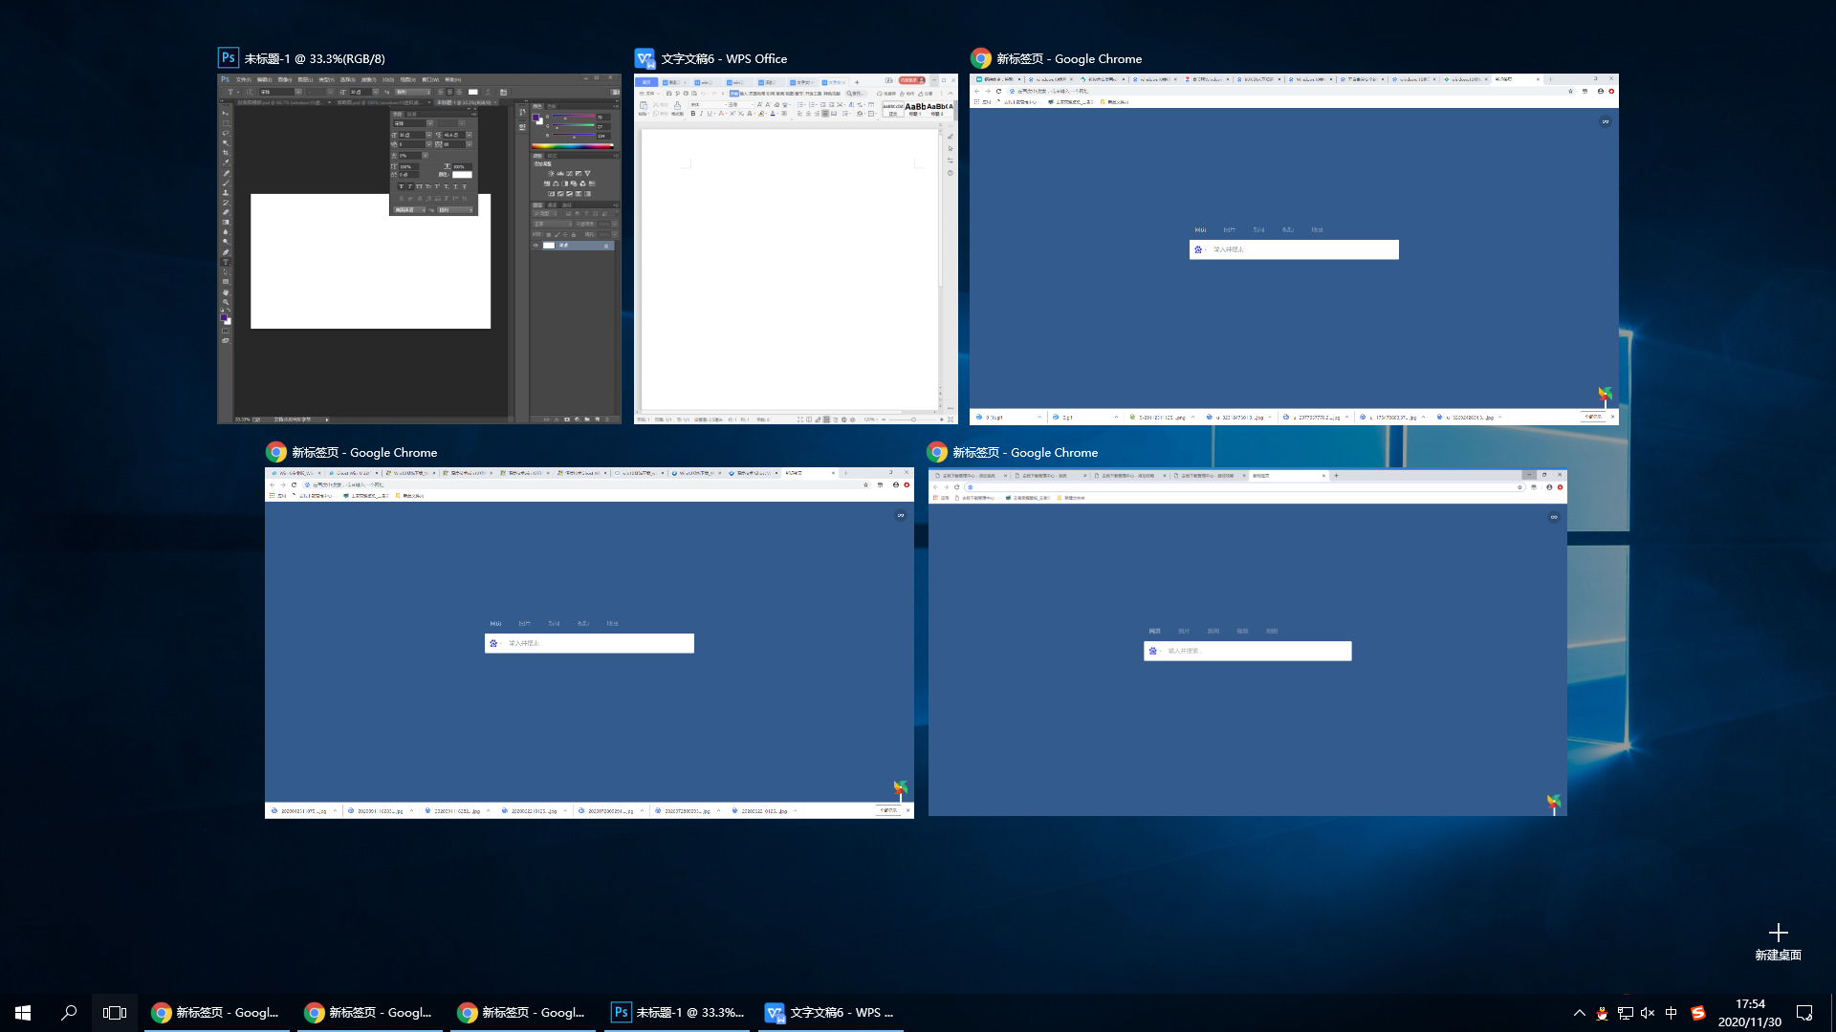Switch to Photoshop 未标题-1 taskbar button
Screen dimensions: 1836x1032
tap(676, 1013)
